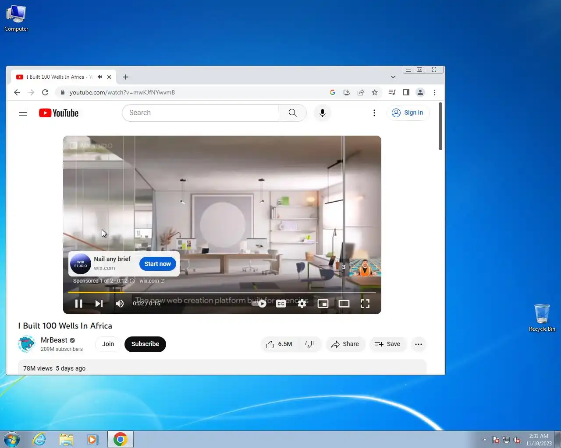Open a new Chrome tab
Viewport: 561px width, 448px height.
click(x=126, y=77)
